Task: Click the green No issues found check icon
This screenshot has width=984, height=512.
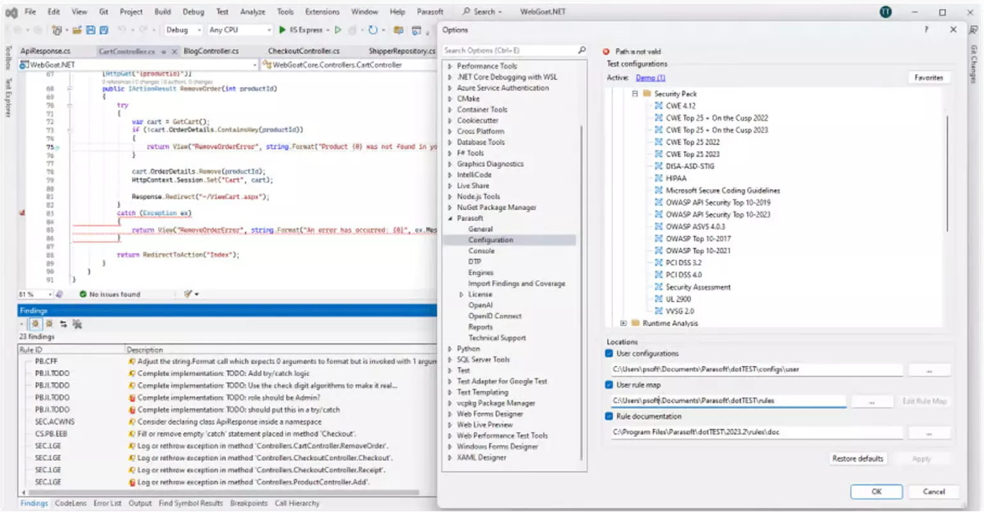Action: 83,294
